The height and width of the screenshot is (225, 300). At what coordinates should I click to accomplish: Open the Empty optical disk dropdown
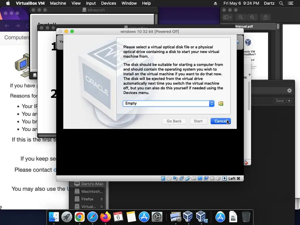tap(168, 103)
